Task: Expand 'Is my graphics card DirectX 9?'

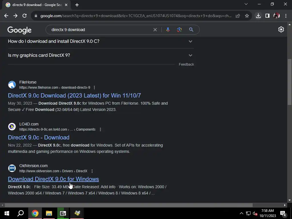Action: pyautogui.click(x=101, y=55)
